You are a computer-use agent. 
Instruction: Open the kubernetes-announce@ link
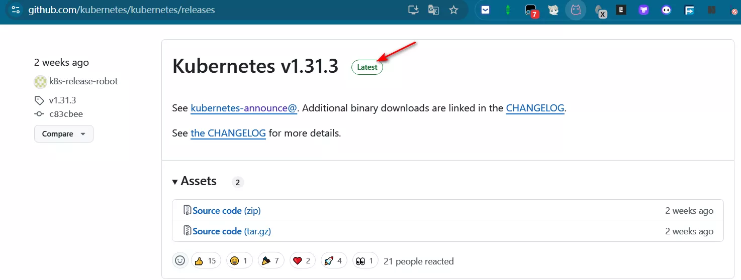(244, 108)
